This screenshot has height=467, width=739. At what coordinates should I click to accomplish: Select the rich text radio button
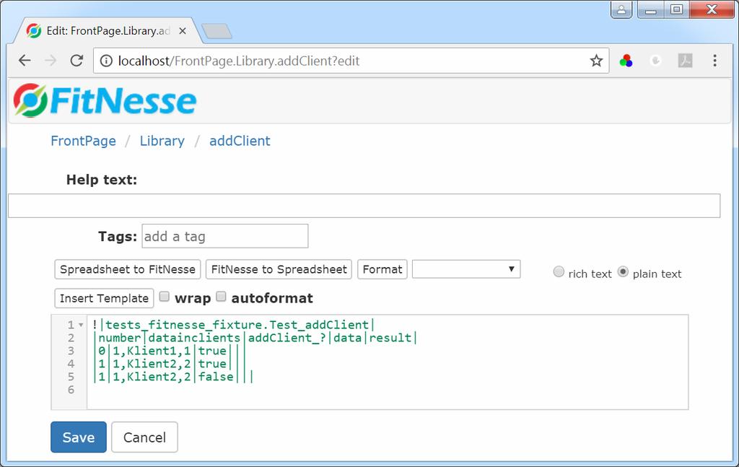click(559, 271)
